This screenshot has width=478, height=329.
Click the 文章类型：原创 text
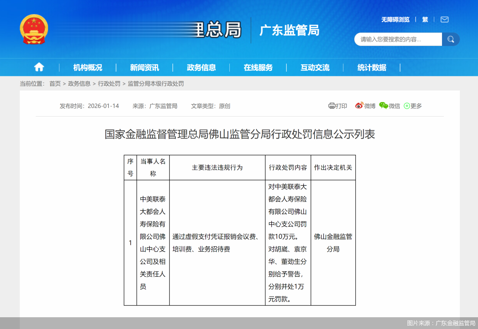[211, 106]
